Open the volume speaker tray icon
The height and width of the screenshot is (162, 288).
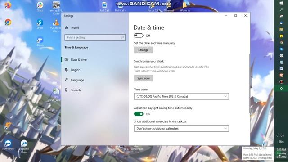point(283,135)
